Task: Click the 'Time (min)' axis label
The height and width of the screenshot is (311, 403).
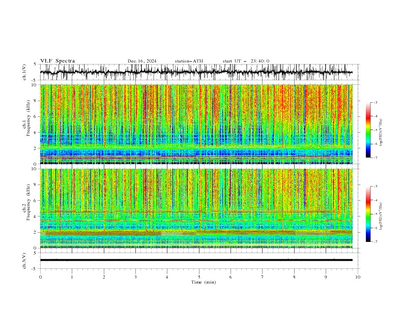Action: (x=204, y=282)
